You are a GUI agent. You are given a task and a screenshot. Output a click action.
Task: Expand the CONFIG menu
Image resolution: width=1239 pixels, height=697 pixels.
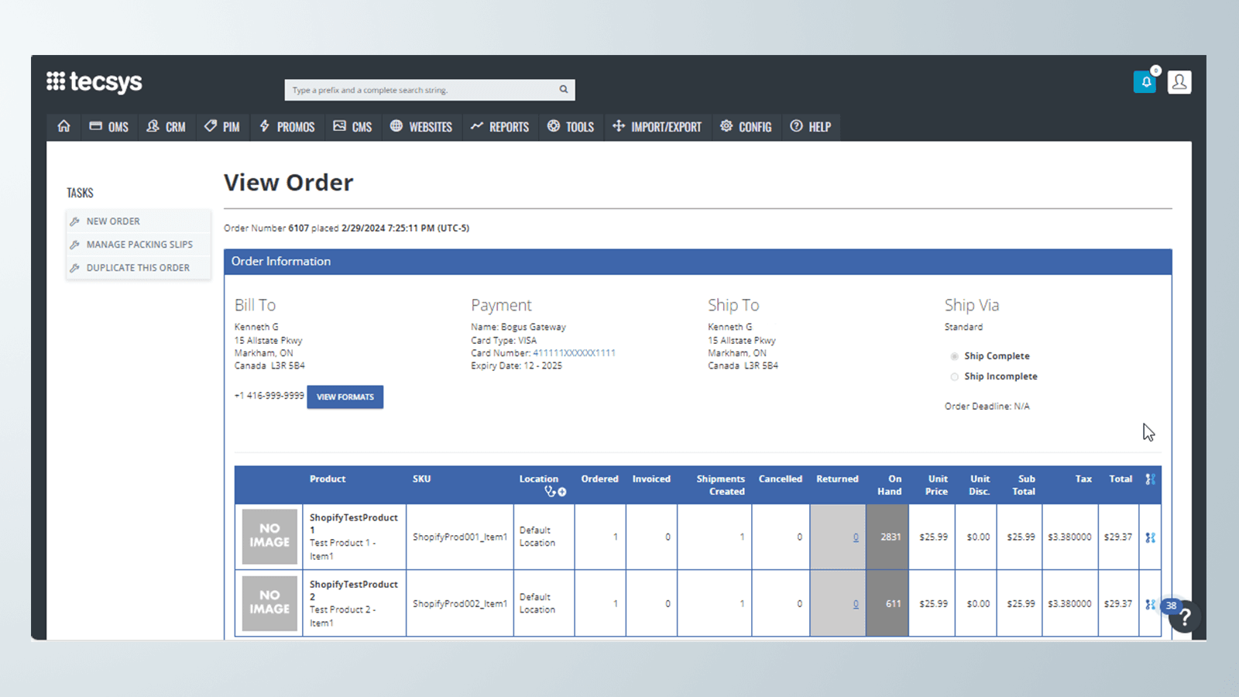(x=746, y=127)
